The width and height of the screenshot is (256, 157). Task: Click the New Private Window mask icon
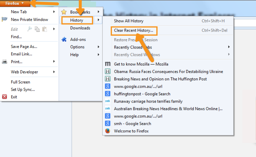4,19
